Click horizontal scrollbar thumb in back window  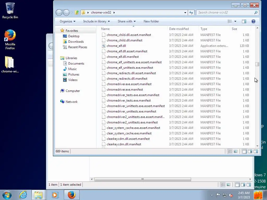143,179
